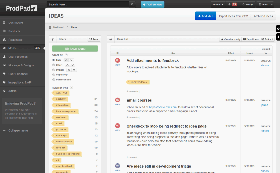
Task: Open help for Order By
Action: tap(66, 55)
